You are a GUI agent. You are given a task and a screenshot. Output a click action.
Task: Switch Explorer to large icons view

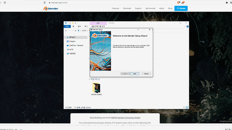[x=187, y=108]
